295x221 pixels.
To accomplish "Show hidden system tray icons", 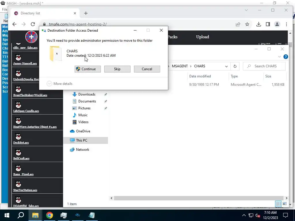I will 244,215.
